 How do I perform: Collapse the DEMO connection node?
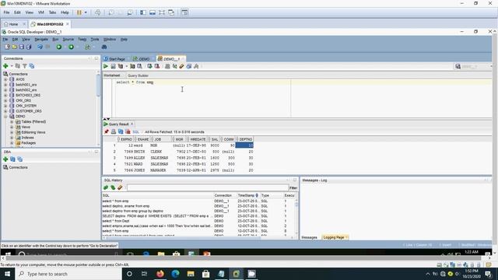(5, 117)
